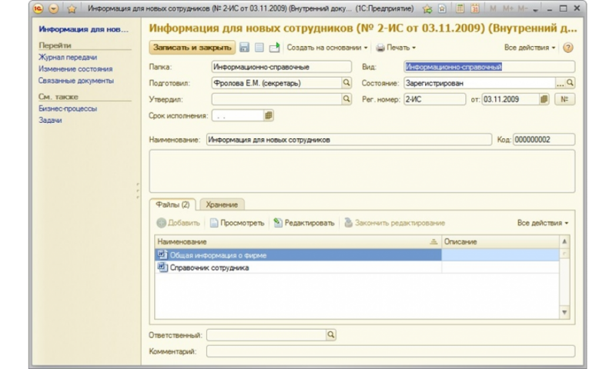Click the save (diskette) icon in the toolbar
Viewport: 616px width, 369px height.
coord(244,48)
